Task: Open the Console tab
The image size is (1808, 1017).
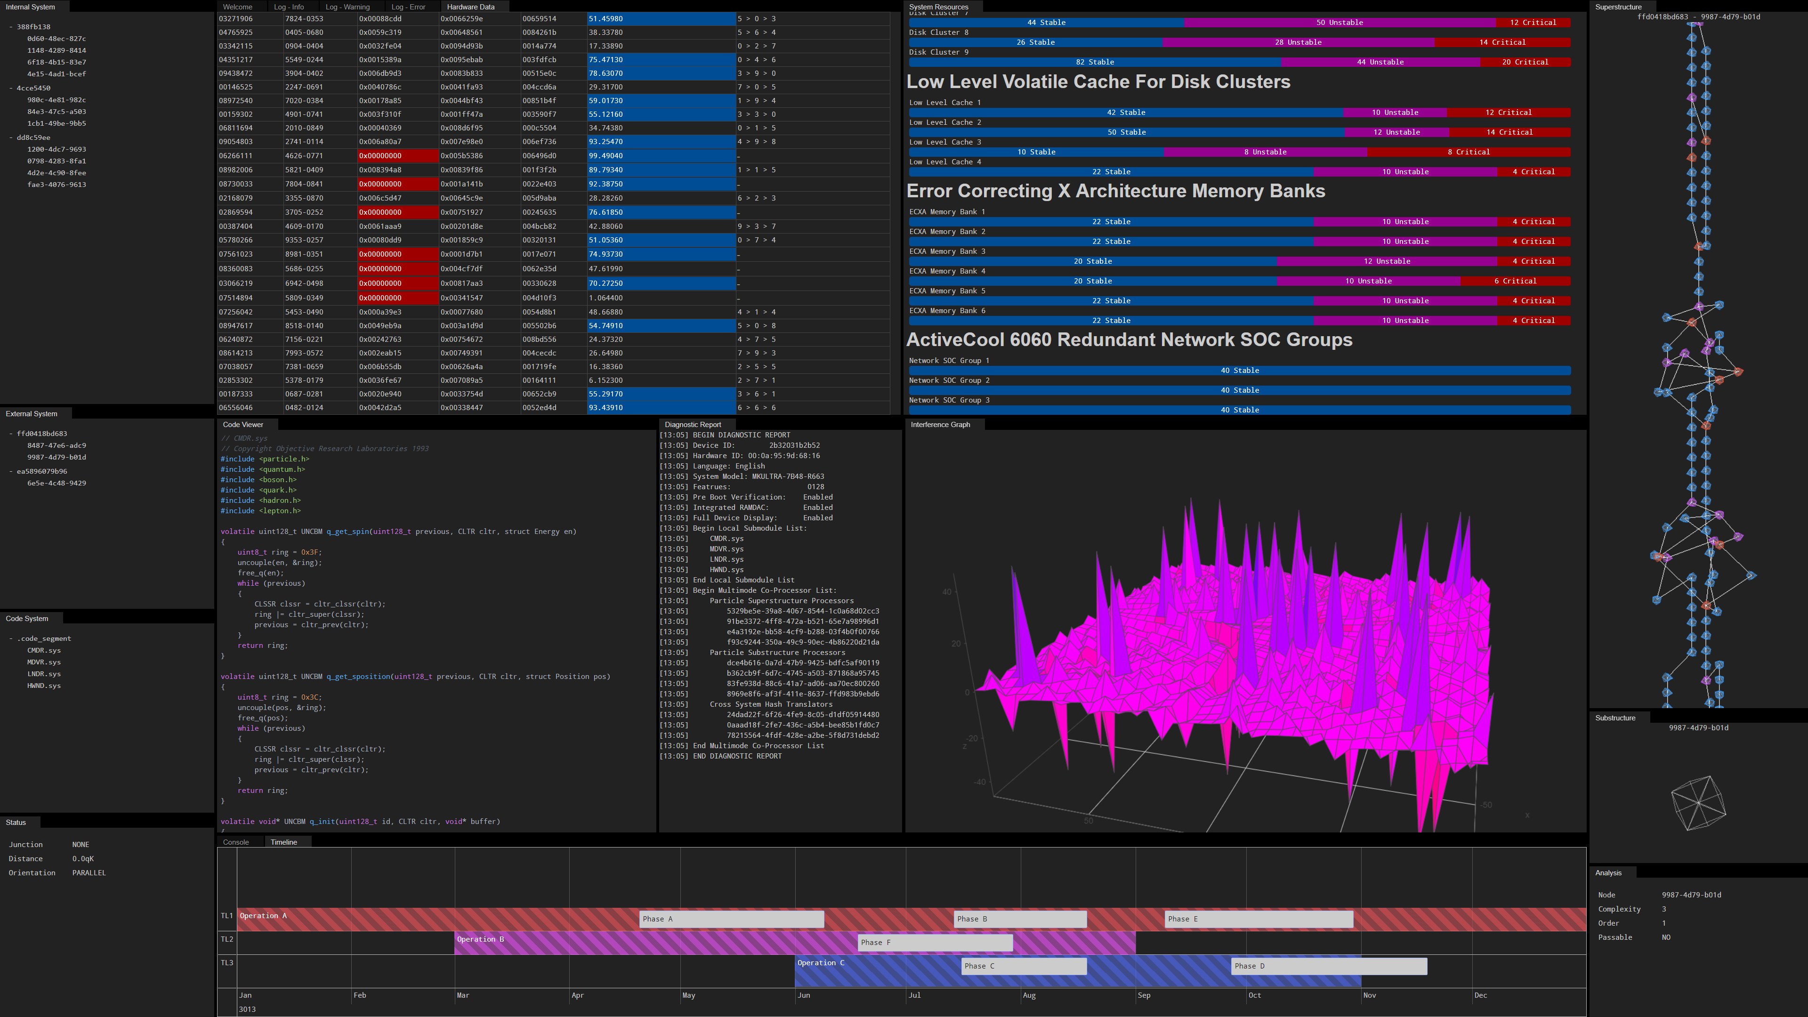Action: 236,842
